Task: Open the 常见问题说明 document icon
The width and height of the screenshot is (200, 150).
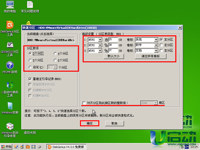Action: [x=30, y=7]
